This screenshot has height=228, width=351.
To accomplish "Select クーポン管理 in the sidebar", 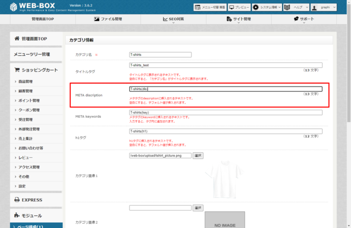I will (36, 110).
